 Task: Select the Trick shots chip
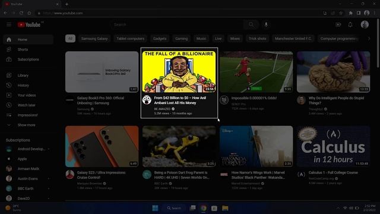(x=257, y=39)
